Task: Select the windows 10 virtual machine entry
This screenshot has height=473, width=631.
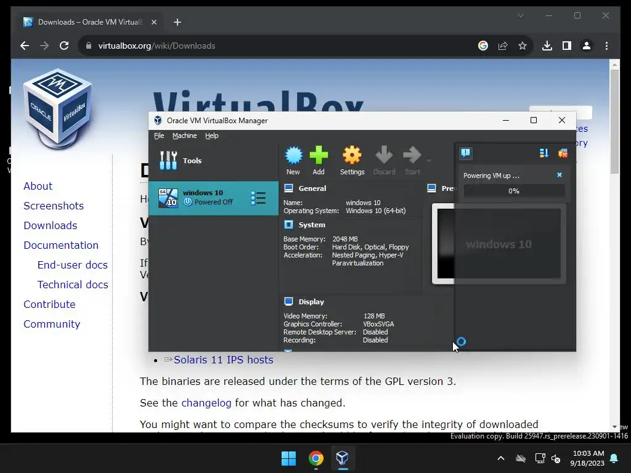Action: (213, 198)
